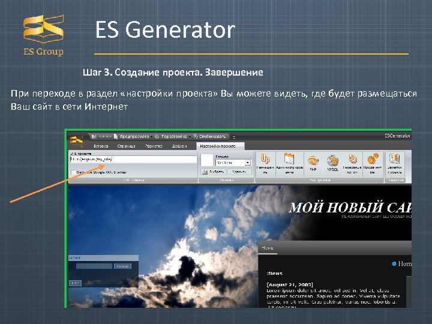Switch to the Шаблон ribbon tab

179,146
